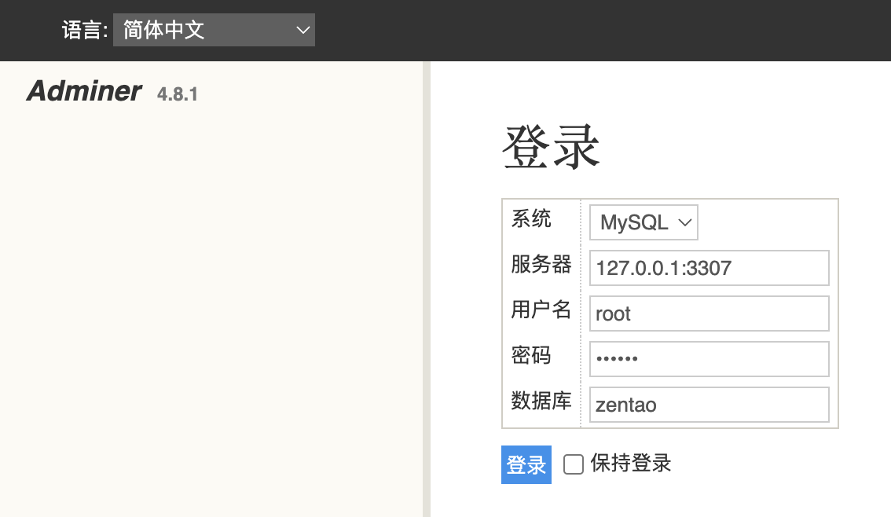Select the masked password input field

pyautogui.click(x=709, y=359)
